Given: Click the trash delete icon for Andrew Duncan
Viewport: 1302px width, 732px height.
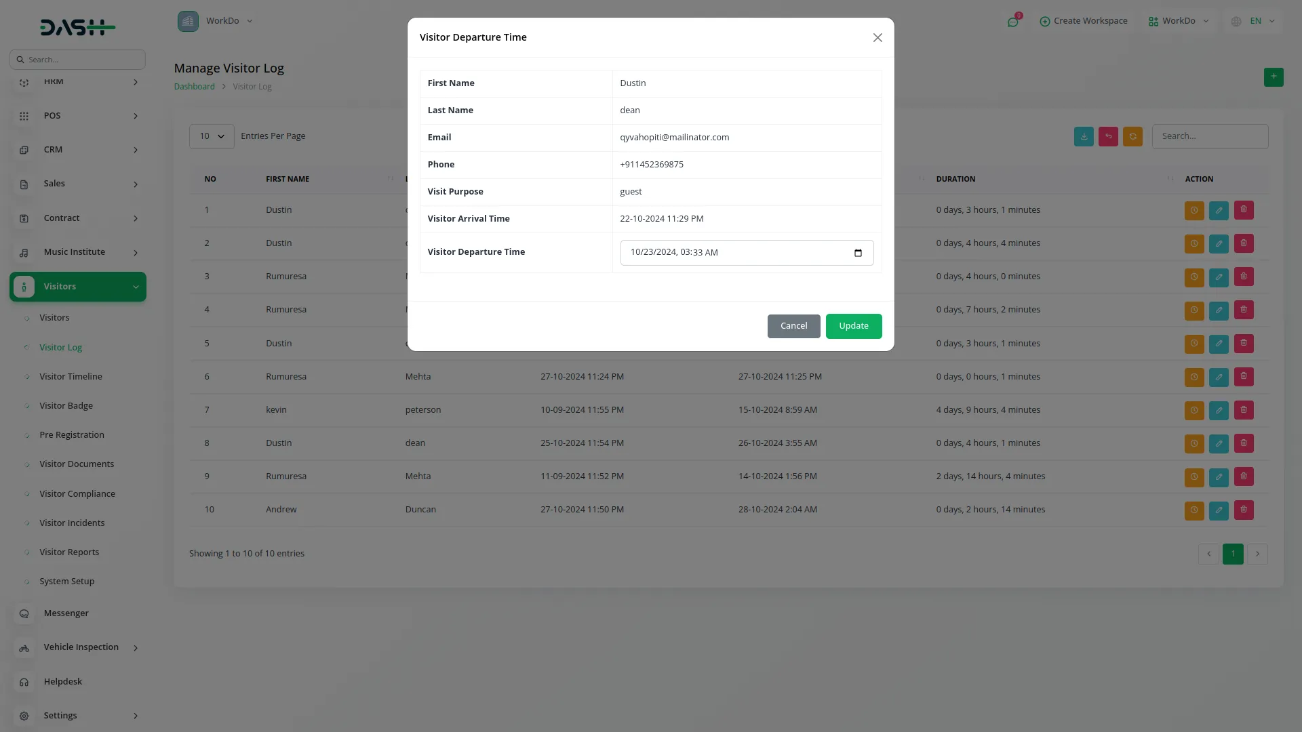Looking at the screenshot, I should (1244, 510).
